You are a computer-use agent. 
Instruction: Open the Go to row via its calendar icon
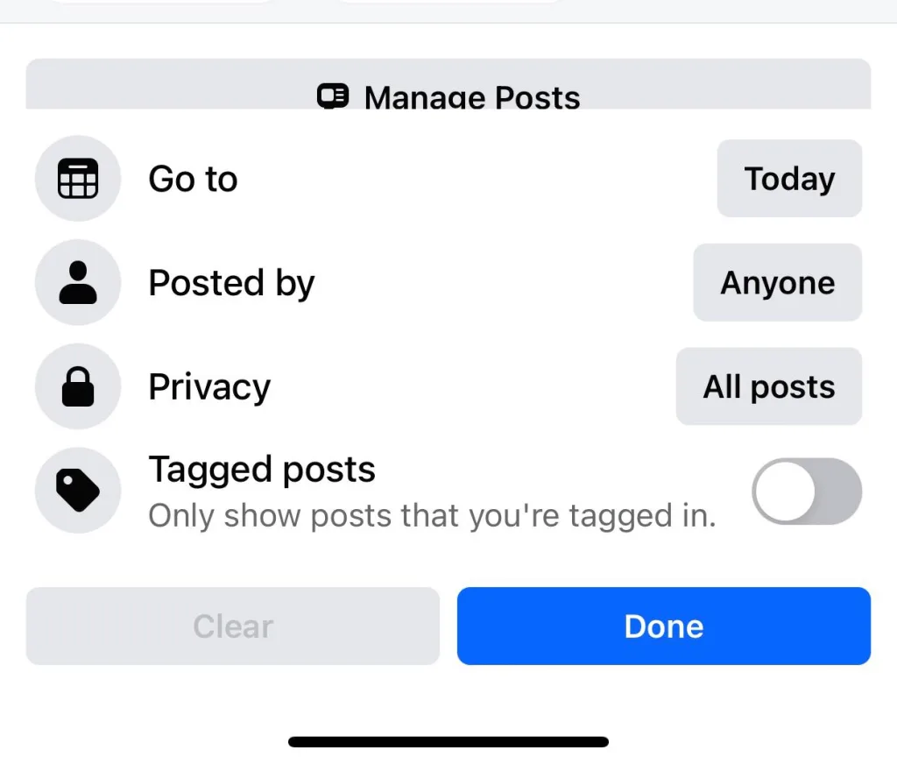click(77, 178)
